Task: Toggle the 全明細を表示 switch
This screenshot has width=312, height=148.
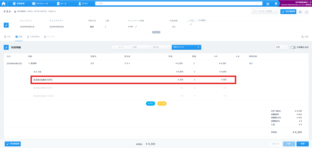Action: pos(293,47)
